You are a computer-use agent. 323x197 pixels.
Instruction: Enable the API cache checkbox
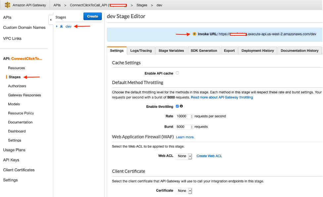[x=177, y=73]
